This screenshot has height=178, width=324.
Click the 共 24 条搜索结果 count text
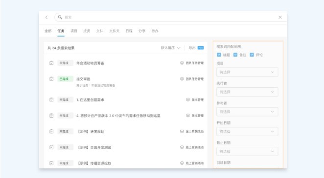pos(61,48)
